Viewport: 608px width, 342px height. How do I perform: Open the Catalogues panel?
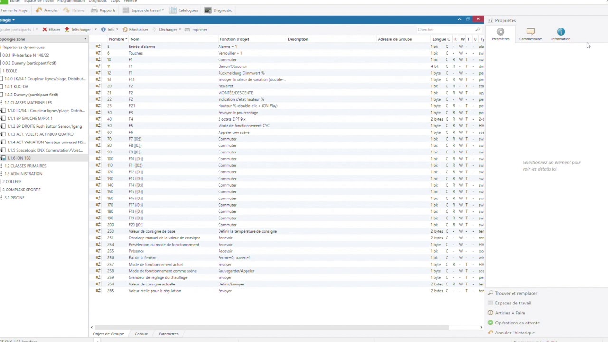183,10
